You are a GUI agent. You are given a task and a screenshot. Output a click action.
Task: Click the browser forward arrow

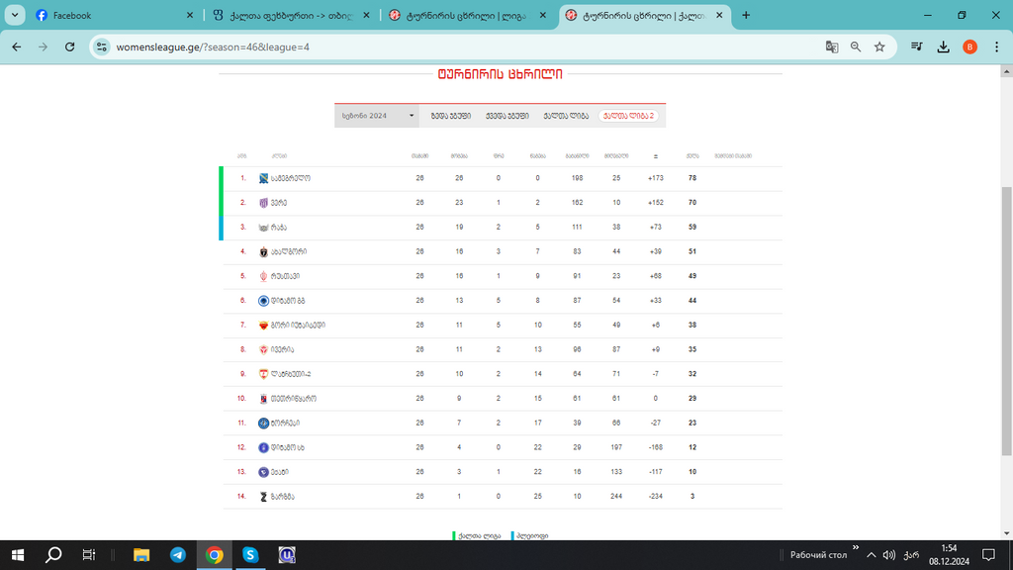43,47
